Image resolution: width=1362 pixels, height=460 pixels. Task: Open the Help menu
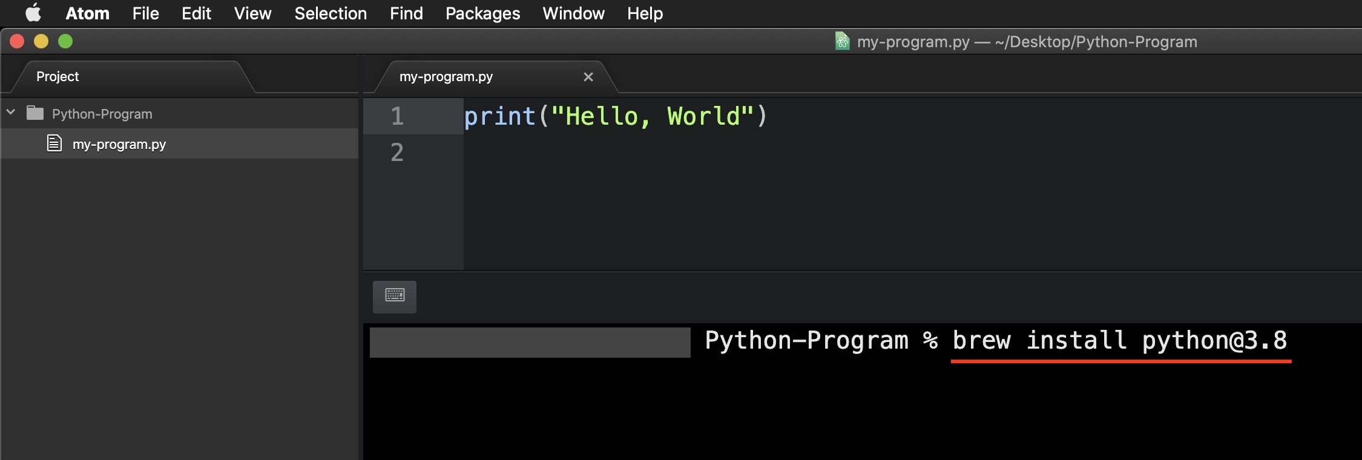[645, 13]
